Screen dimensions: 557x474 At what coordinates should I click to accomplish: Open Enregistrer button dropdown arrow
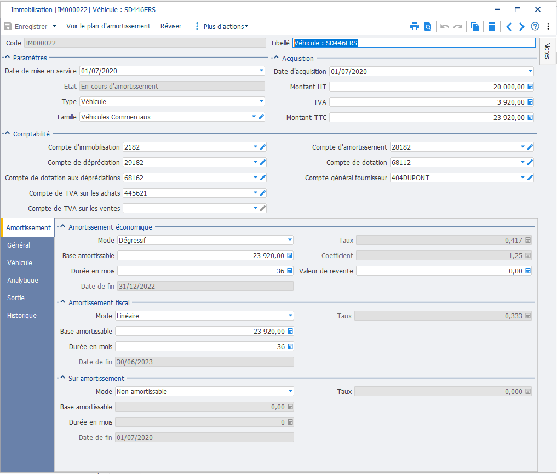coord(54,26)
